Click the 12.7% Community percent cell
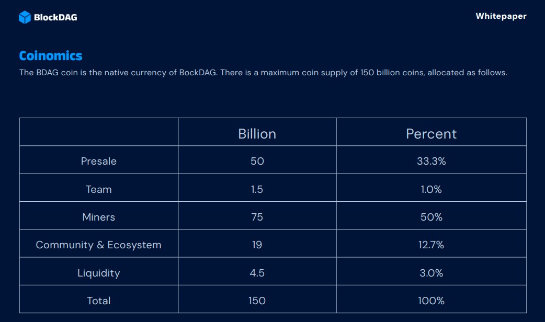Image resolution: width=545 pixels, height=322 pixels. pyautogui.click(x=431, y=245)
